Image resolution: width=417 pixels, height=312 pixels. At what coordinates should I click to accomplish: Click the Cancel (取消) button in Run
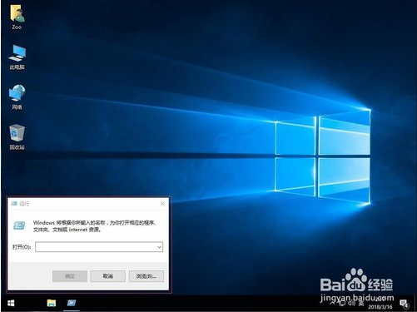(x=108, y=276)
